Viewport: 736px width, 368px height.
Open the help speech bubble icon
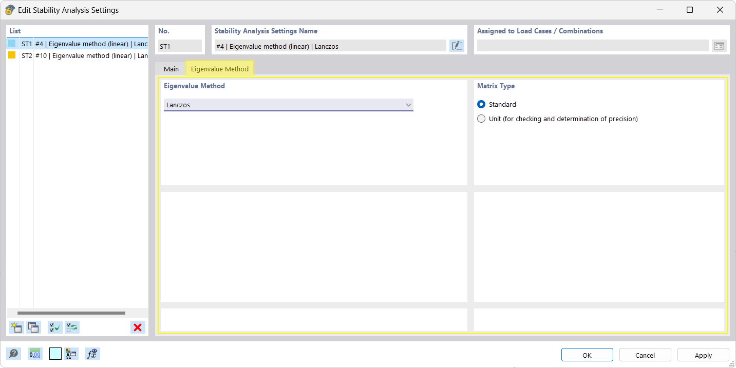(x=13, y=354)
